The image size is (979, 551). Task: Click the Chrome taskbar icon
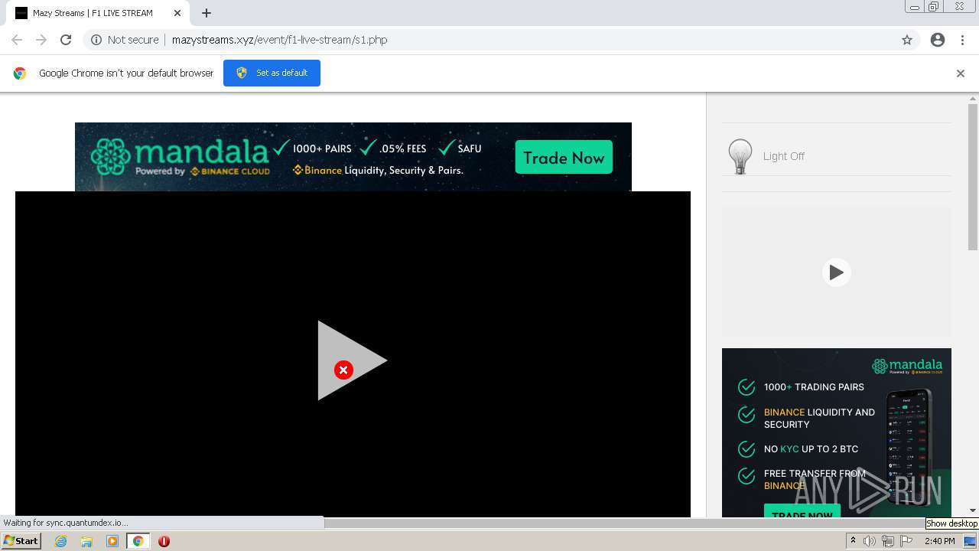point(138,541)
